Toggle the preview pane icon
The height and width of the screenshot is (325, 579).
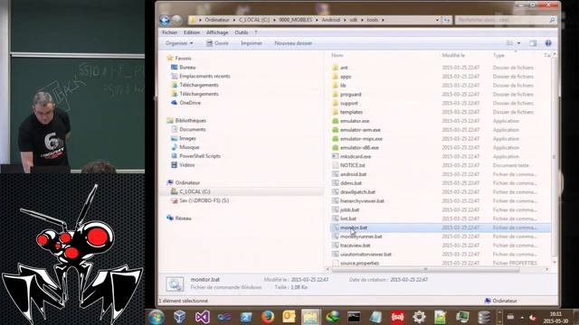pyautogui.click(x=533, y=43)
